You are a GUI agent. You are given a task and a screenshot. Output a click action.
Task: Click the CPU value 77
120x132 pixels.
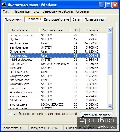pos(76,35)
